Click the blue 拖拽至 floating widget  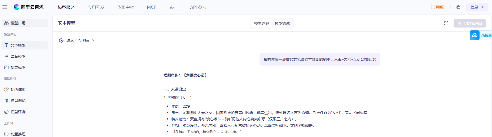click(x=481, y=35)
